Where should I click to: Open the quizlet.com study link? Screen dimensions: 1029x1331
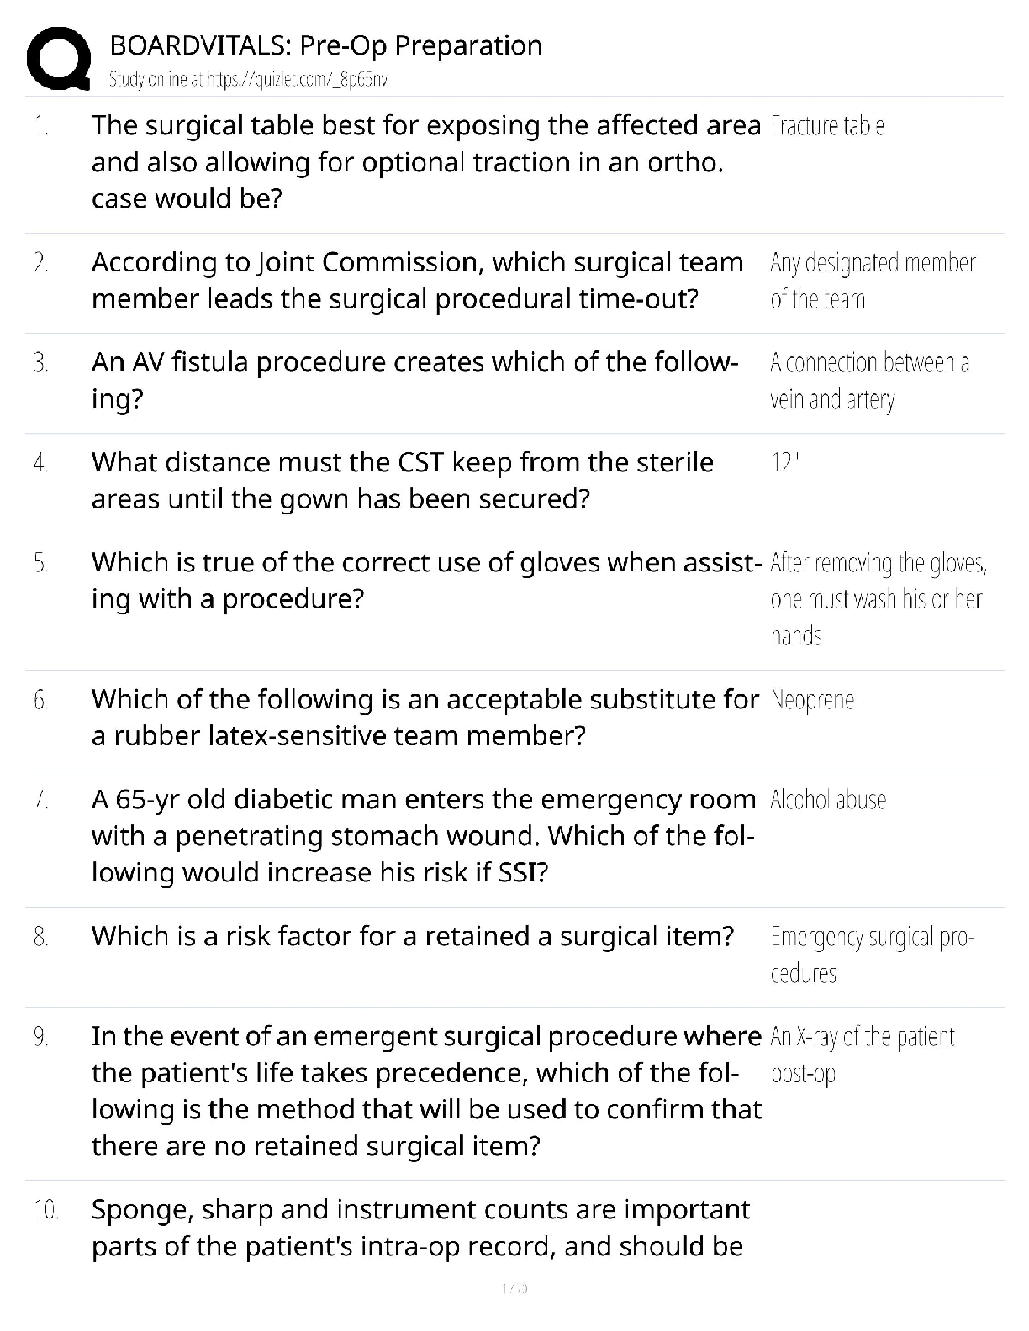pos(248,80)
